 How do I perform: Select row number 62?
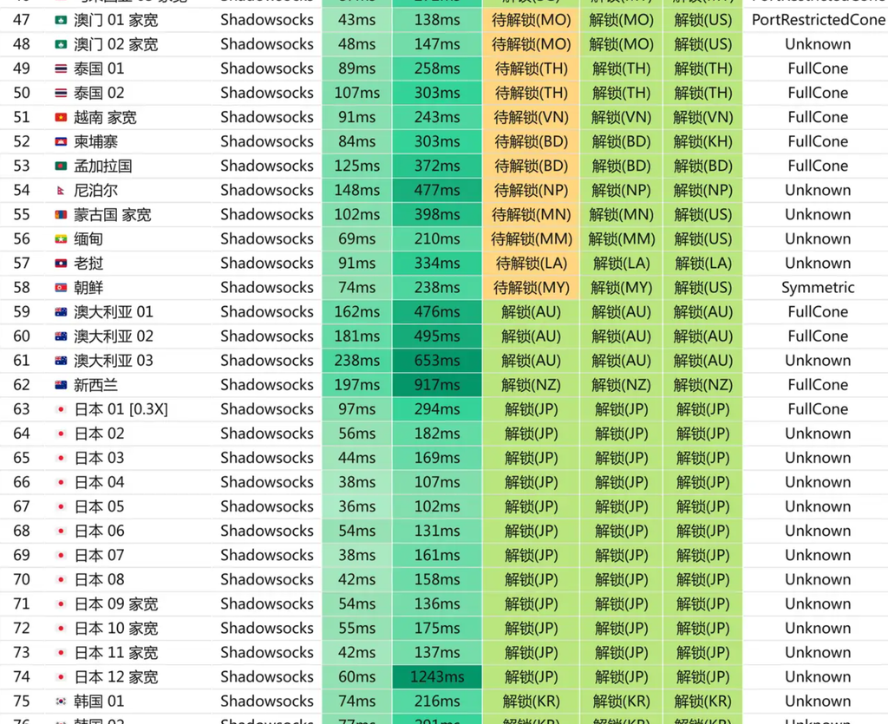tap(22, 385)
